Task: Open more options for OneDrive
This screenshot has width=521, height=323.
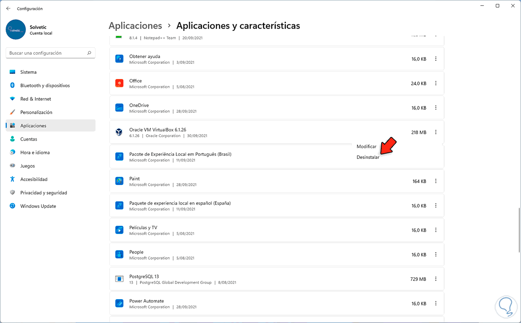Action: [x=436, y=108]
